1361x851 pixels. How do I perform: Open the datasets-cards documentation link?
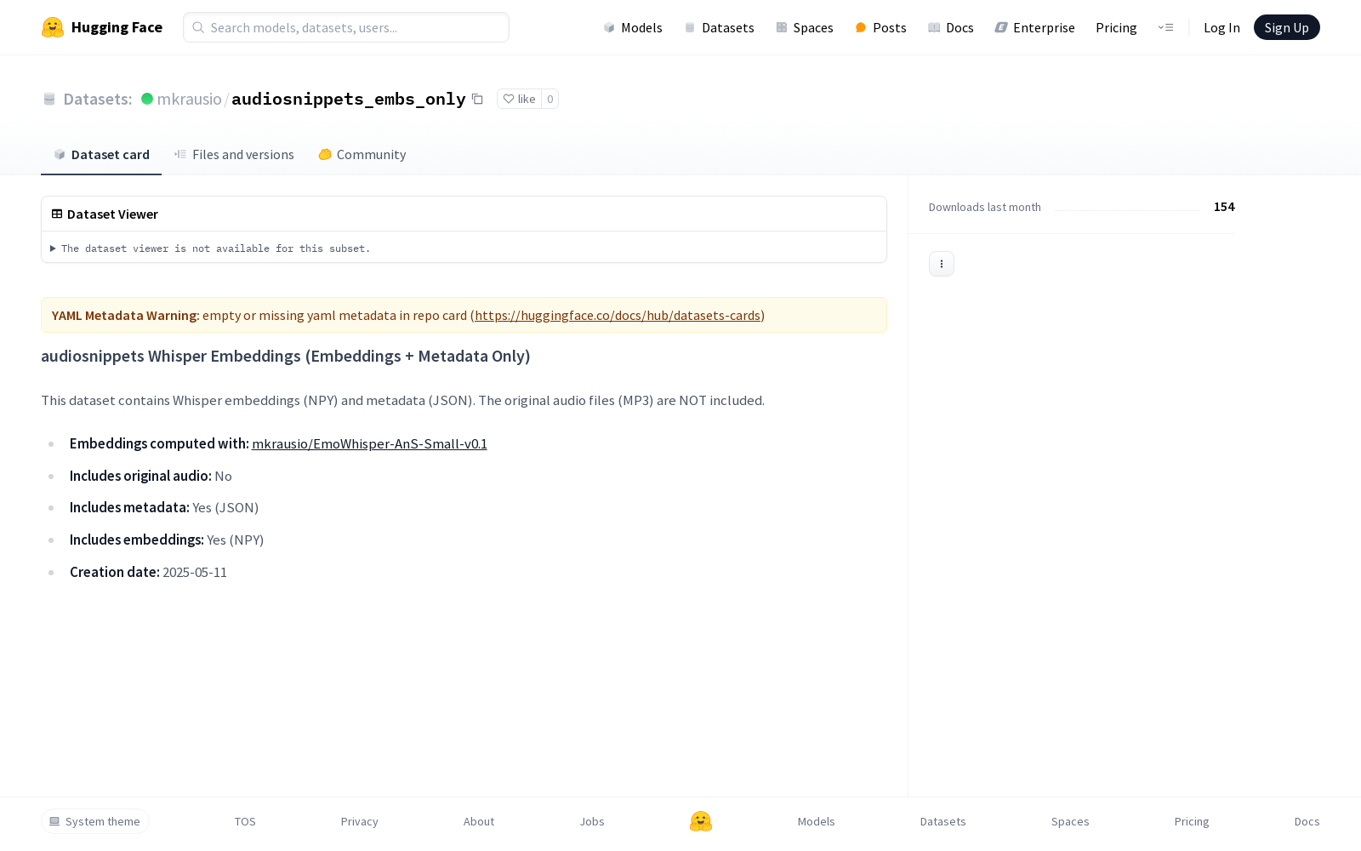[618, 315]
